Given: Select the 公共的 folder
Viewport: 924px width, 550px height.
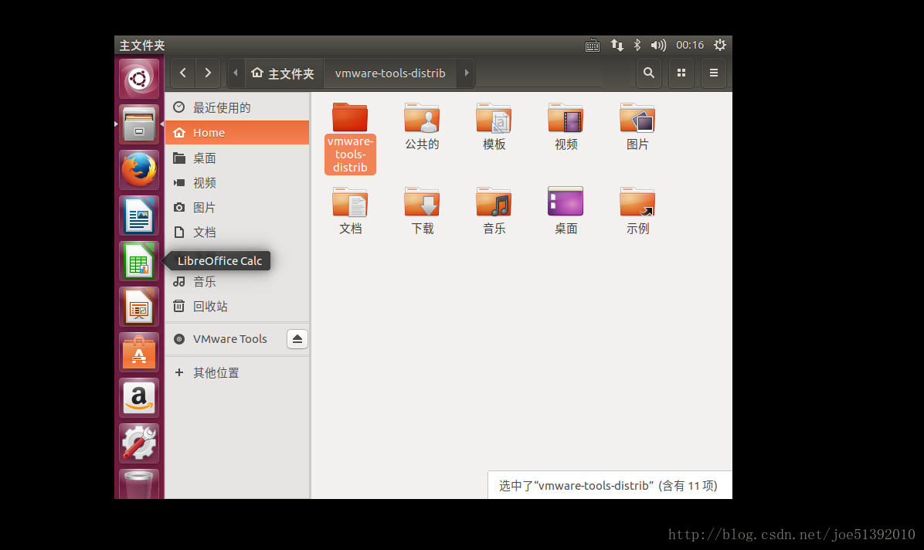Looking at the screenshot, I should 422,127.
